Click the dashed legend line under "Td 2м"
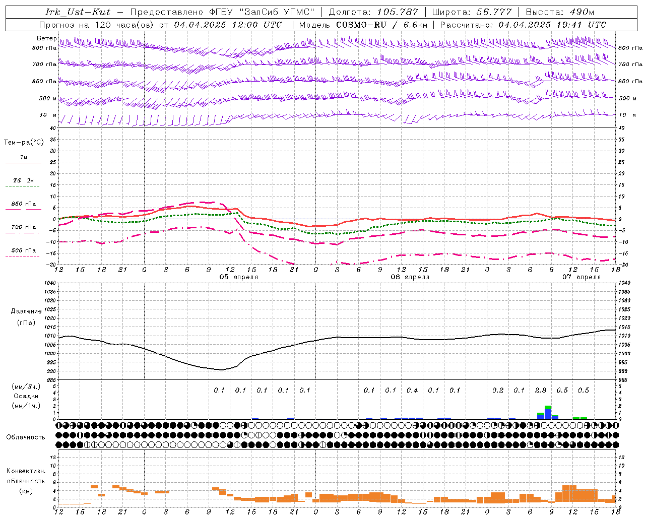This screenshot has height=516, width=645. (22, 186)
